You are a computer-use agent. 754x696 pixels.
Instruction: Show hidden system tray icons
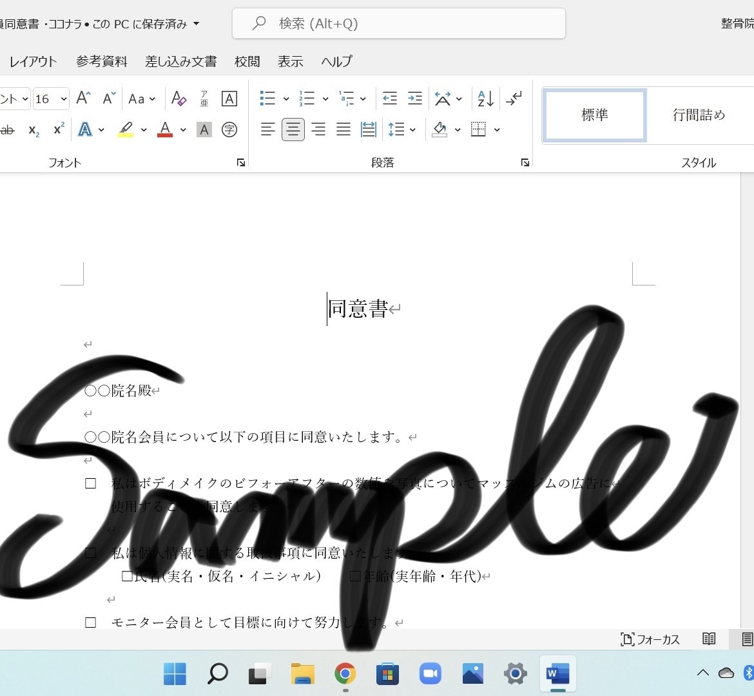703,673
